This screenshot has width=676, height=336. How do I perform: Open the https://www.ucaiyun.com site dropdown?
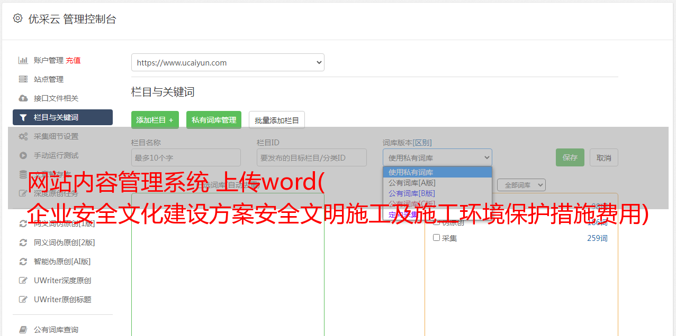[x=228, y=62]
